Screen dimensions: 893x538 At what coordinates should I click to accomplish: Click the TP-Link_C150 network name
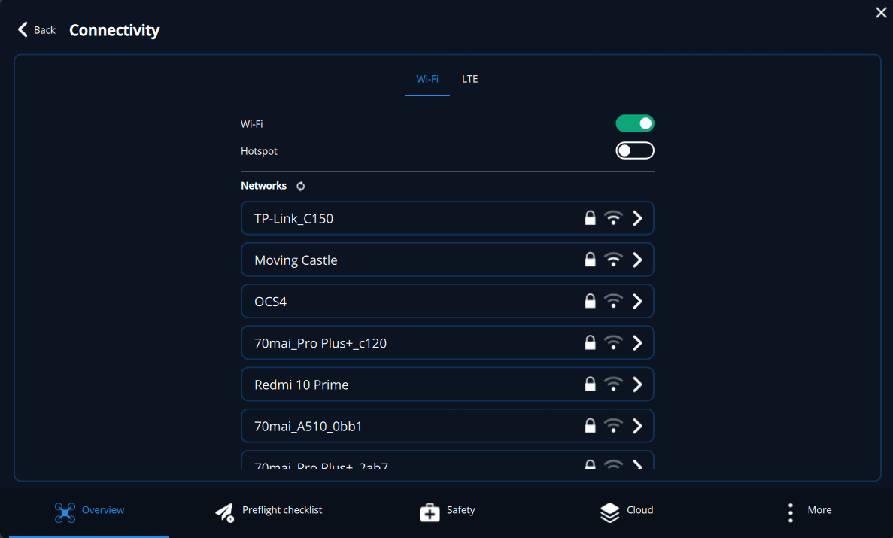(x=293, y=219)
